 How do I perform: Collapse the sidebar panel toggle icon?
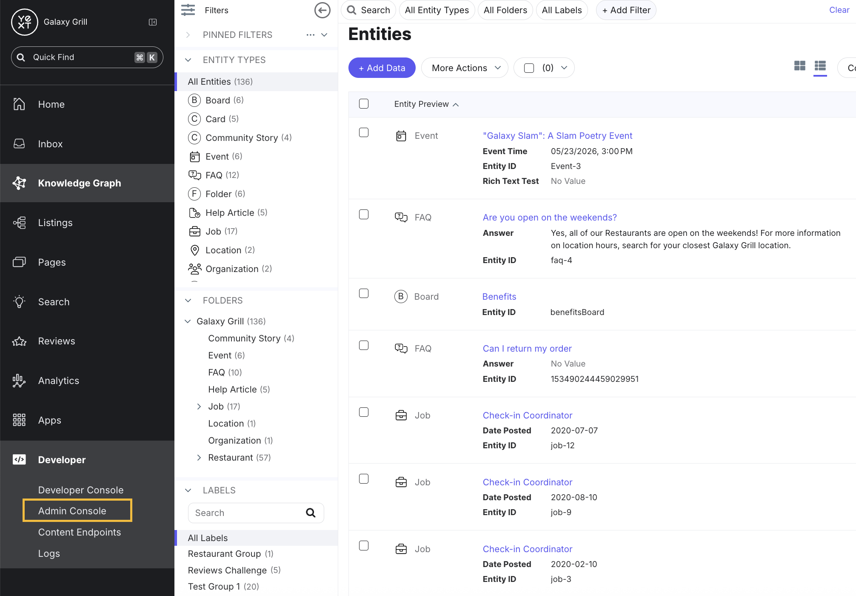153,22
